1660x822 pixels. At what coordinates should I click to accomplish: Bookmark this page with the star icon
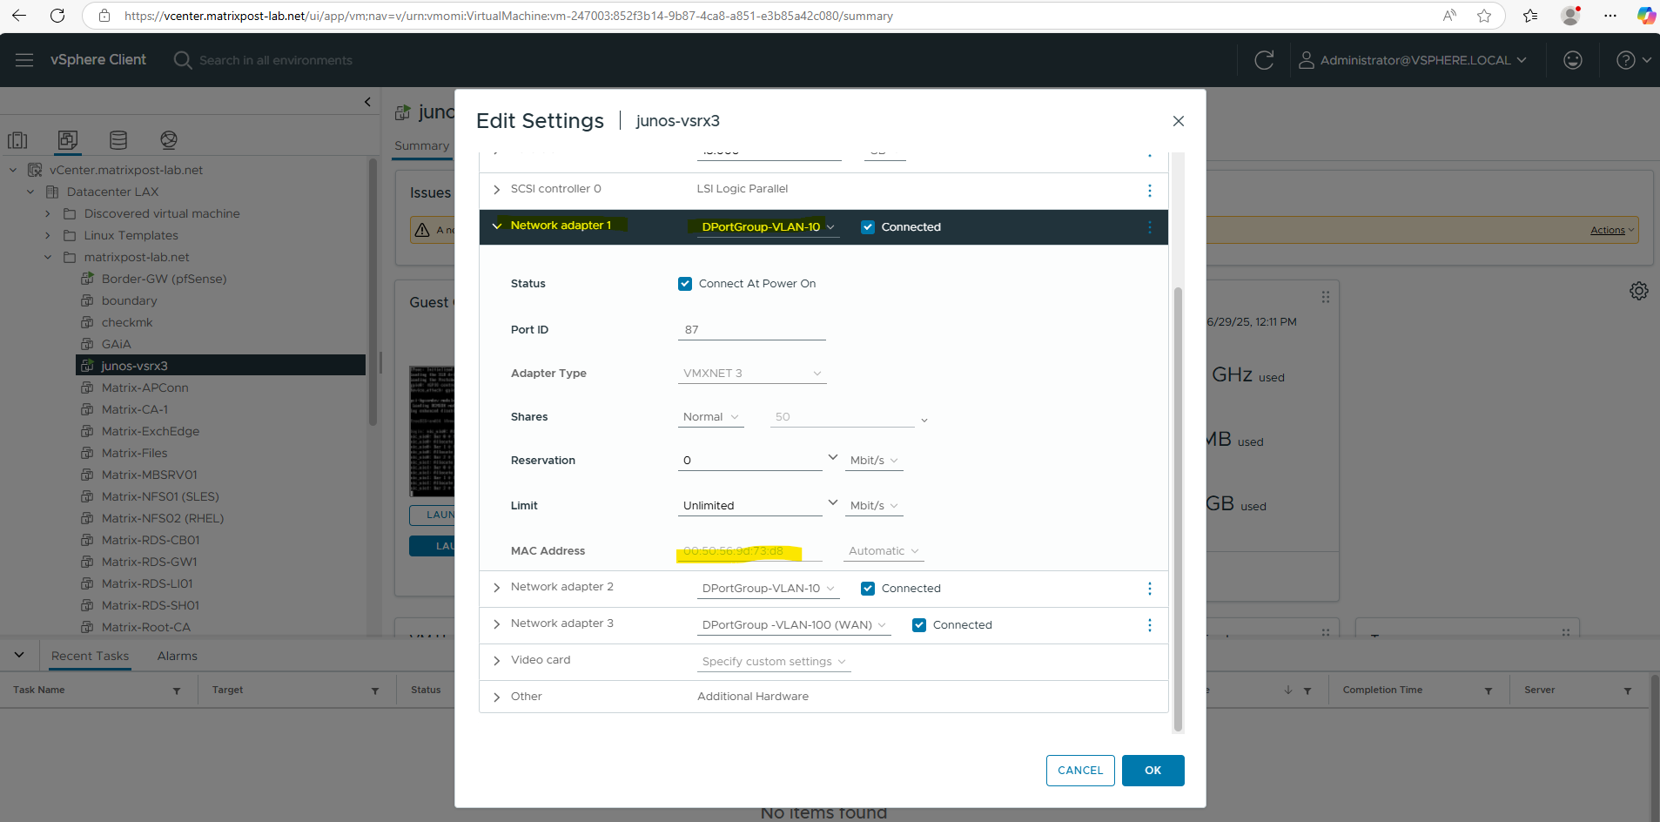1484,16
